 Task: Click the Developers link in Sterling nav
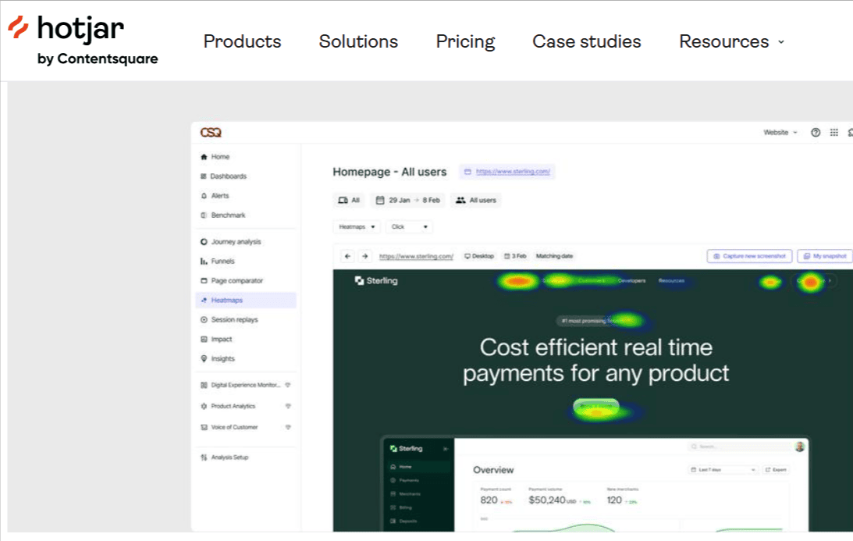tap(631, 281)
